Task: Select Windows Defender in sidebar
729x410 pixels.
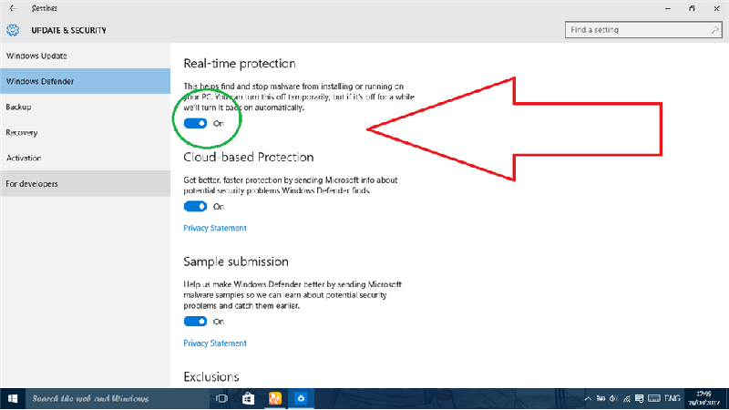Action: (85, 81)
